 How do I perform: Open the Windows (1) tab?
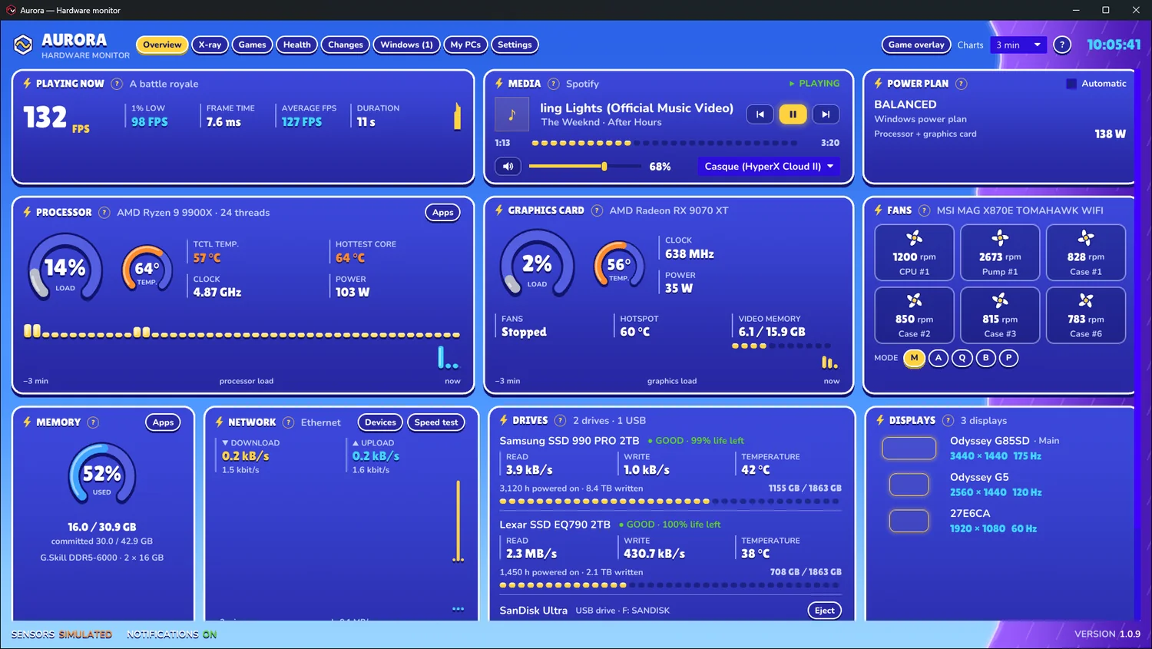tap(406, 45)
